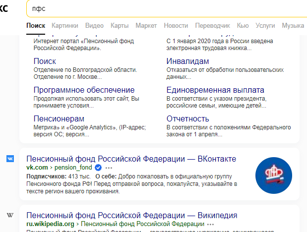Click the green Wikipedia breadcrumb Пенсионный фонд Российской Федерации

pos(142,224)
